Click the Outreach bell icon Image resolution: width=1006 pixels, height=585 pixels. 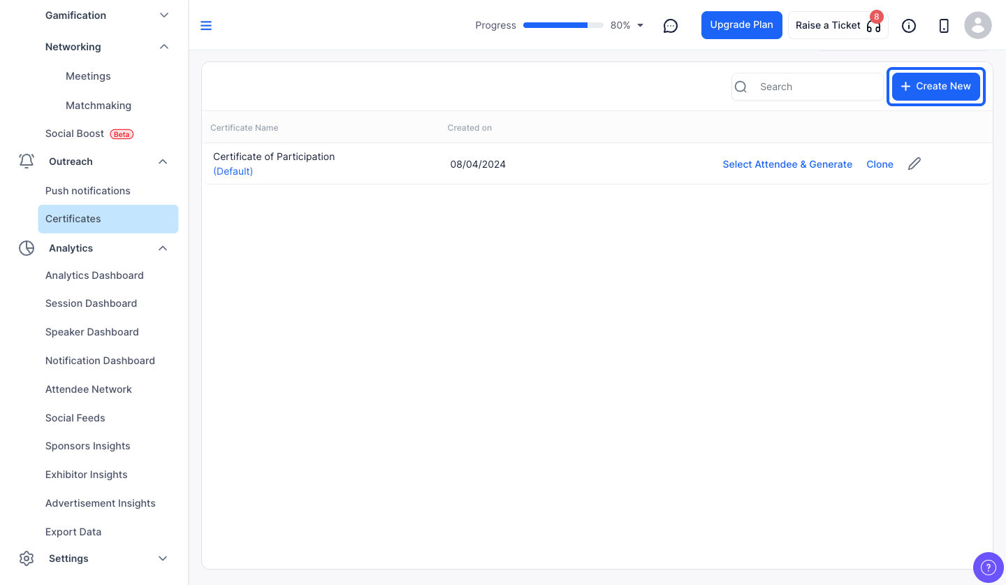[x=27, y=161]
